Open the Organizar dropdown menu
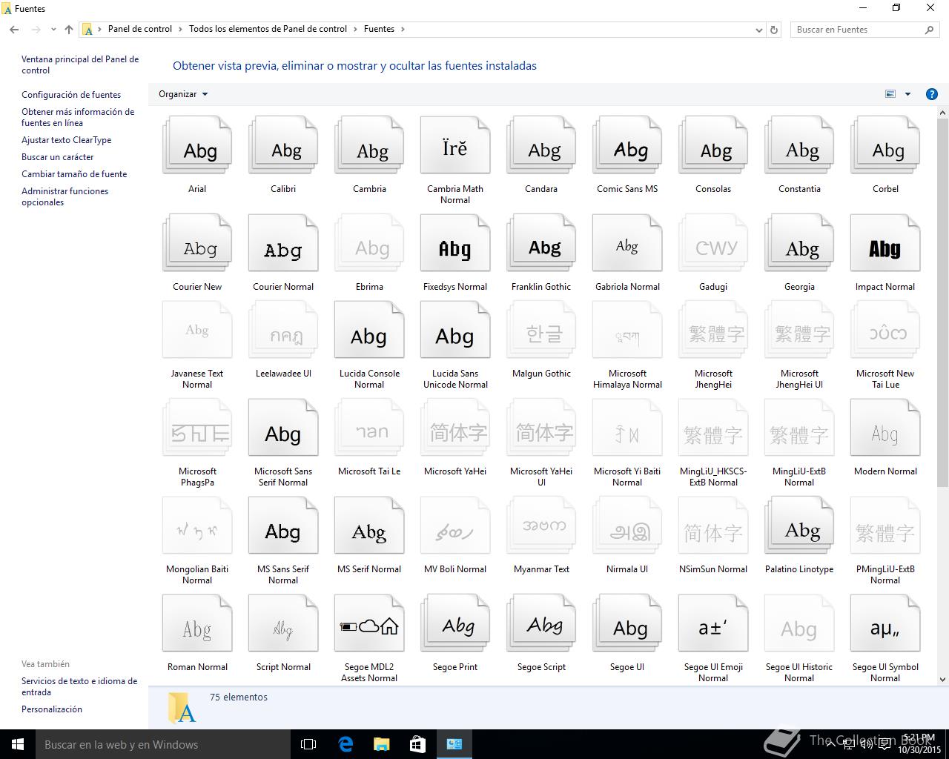 tap(183, 94)
